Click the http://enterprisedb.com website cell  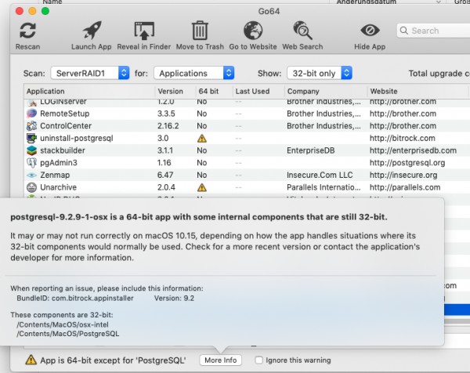(x=413, y=150)
